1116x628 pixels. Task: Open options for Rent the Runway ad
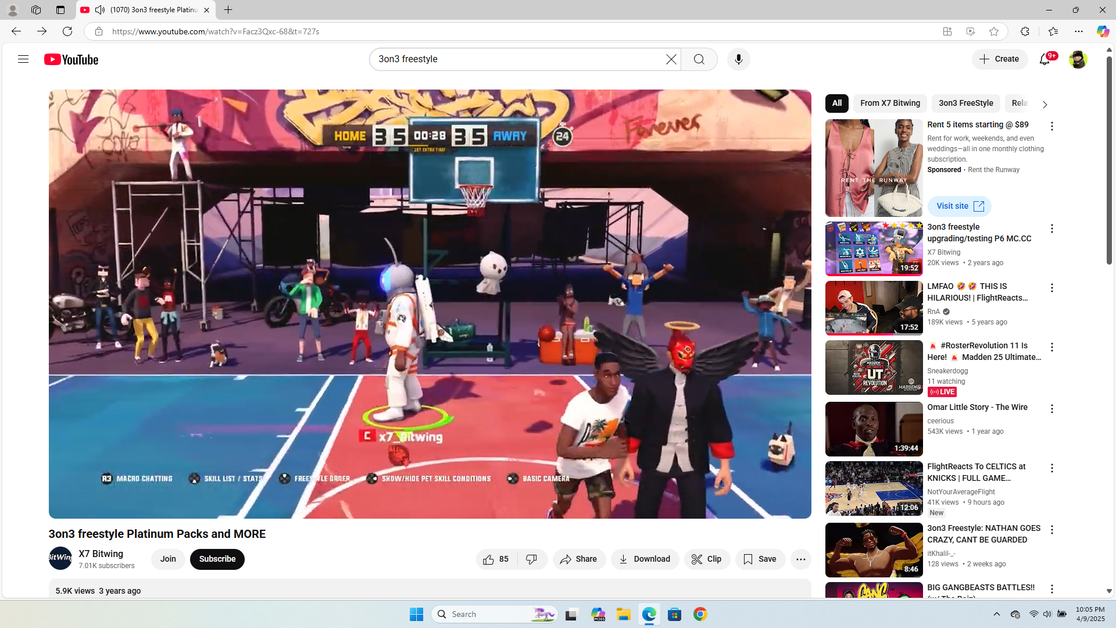(1051, 126)
